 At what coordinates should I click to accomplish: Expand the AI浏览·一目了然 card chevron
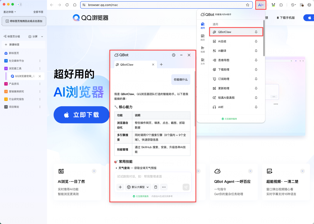(94, 171)
